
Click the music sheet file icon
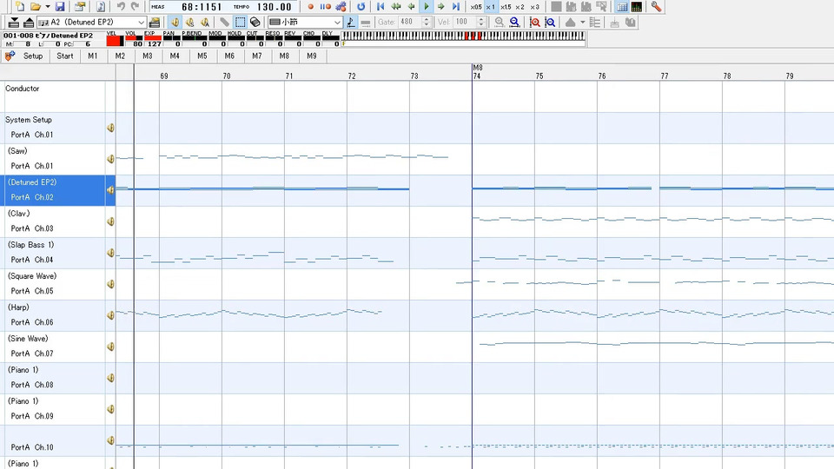[101, 7]
